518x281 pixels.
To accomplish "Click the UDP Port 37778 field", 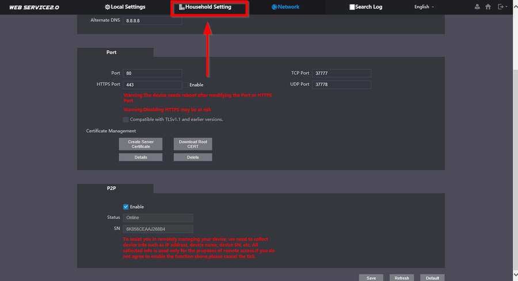I will 341,84.
